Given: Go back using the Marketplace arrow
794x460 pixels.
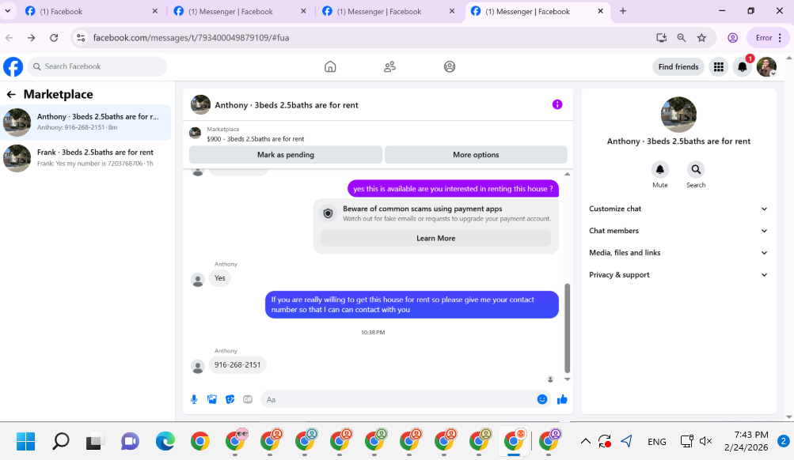Looking at the screenshot, I should point(11,95).
